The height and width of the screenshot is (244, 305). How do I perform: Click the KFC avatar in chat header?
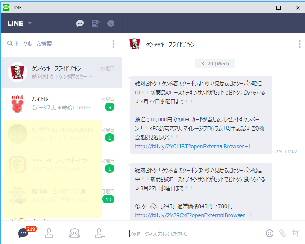135,44
